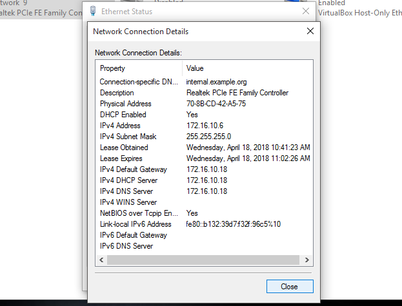Image resolution: width=402 pixels, height=306 pixels.
Task: Close the Ethernet Status window behind
Action: coord(305,11)
